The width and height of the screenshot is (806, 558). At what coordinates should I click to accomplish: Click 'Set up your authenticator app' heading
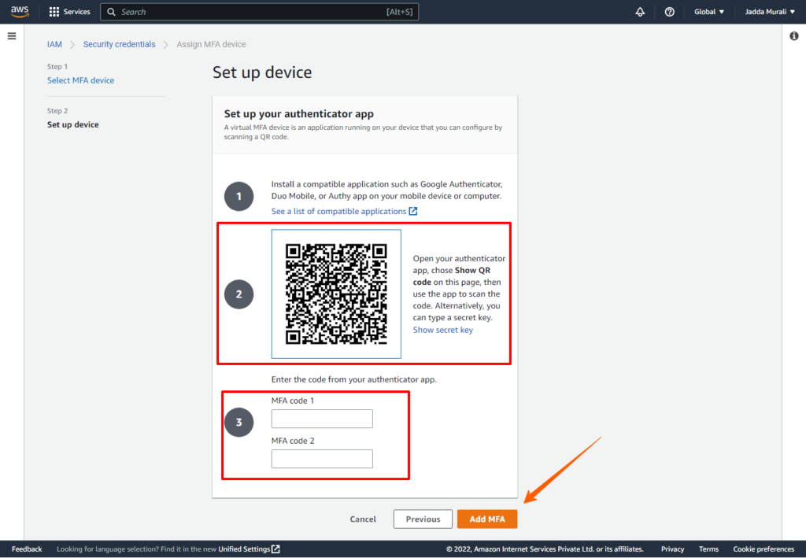click(298, 113)
